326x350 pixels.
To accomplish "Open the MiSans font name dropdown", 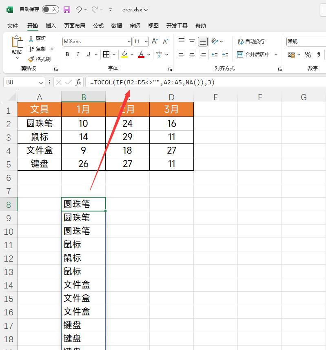I will click(129, 42).
